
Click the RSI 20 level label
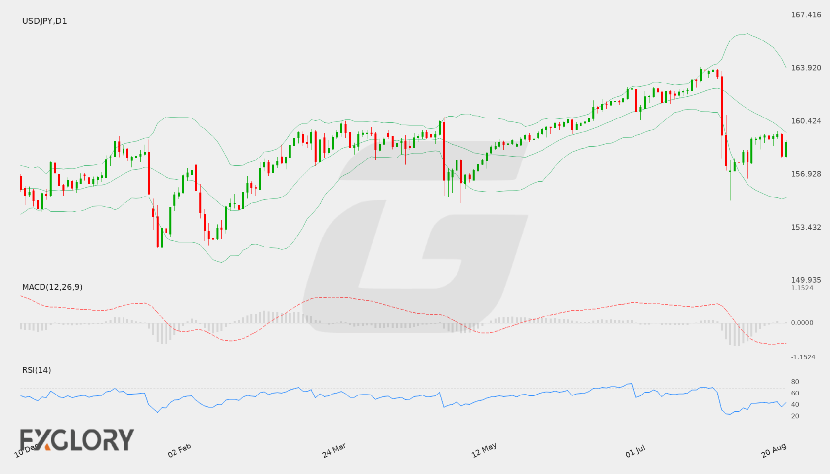pos(795,416)
